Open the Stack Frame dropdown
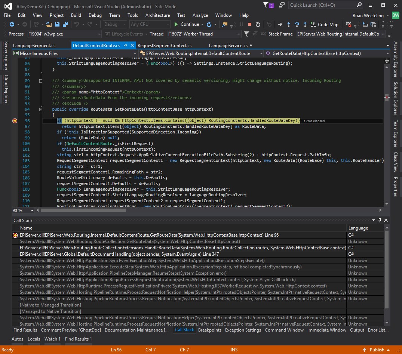402x354 pixels. click(340, 34)
